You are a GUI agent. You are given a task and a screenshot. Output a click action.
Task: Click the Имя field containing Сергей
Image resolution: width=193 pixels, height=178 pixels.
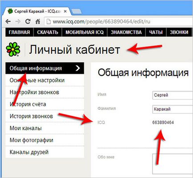click(173, 95)
